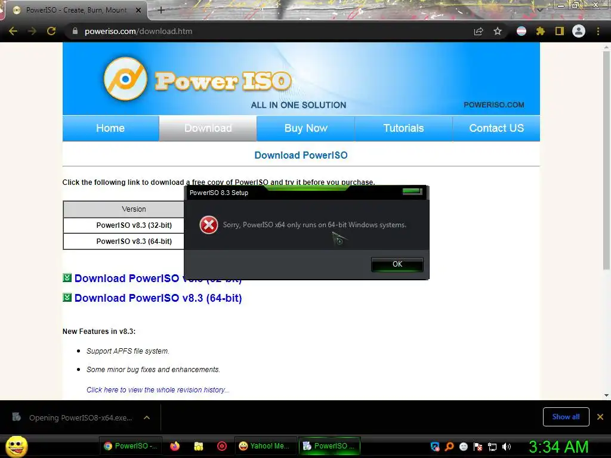Click the Download PowerISO v8.3 (64-bit) link
This screenshot has width=611, height=458.
158,298
